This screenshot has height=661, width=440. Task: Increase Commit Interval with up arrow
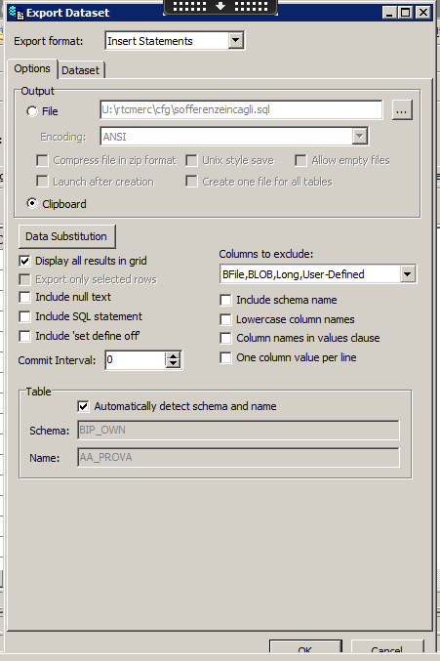[173, 356]
